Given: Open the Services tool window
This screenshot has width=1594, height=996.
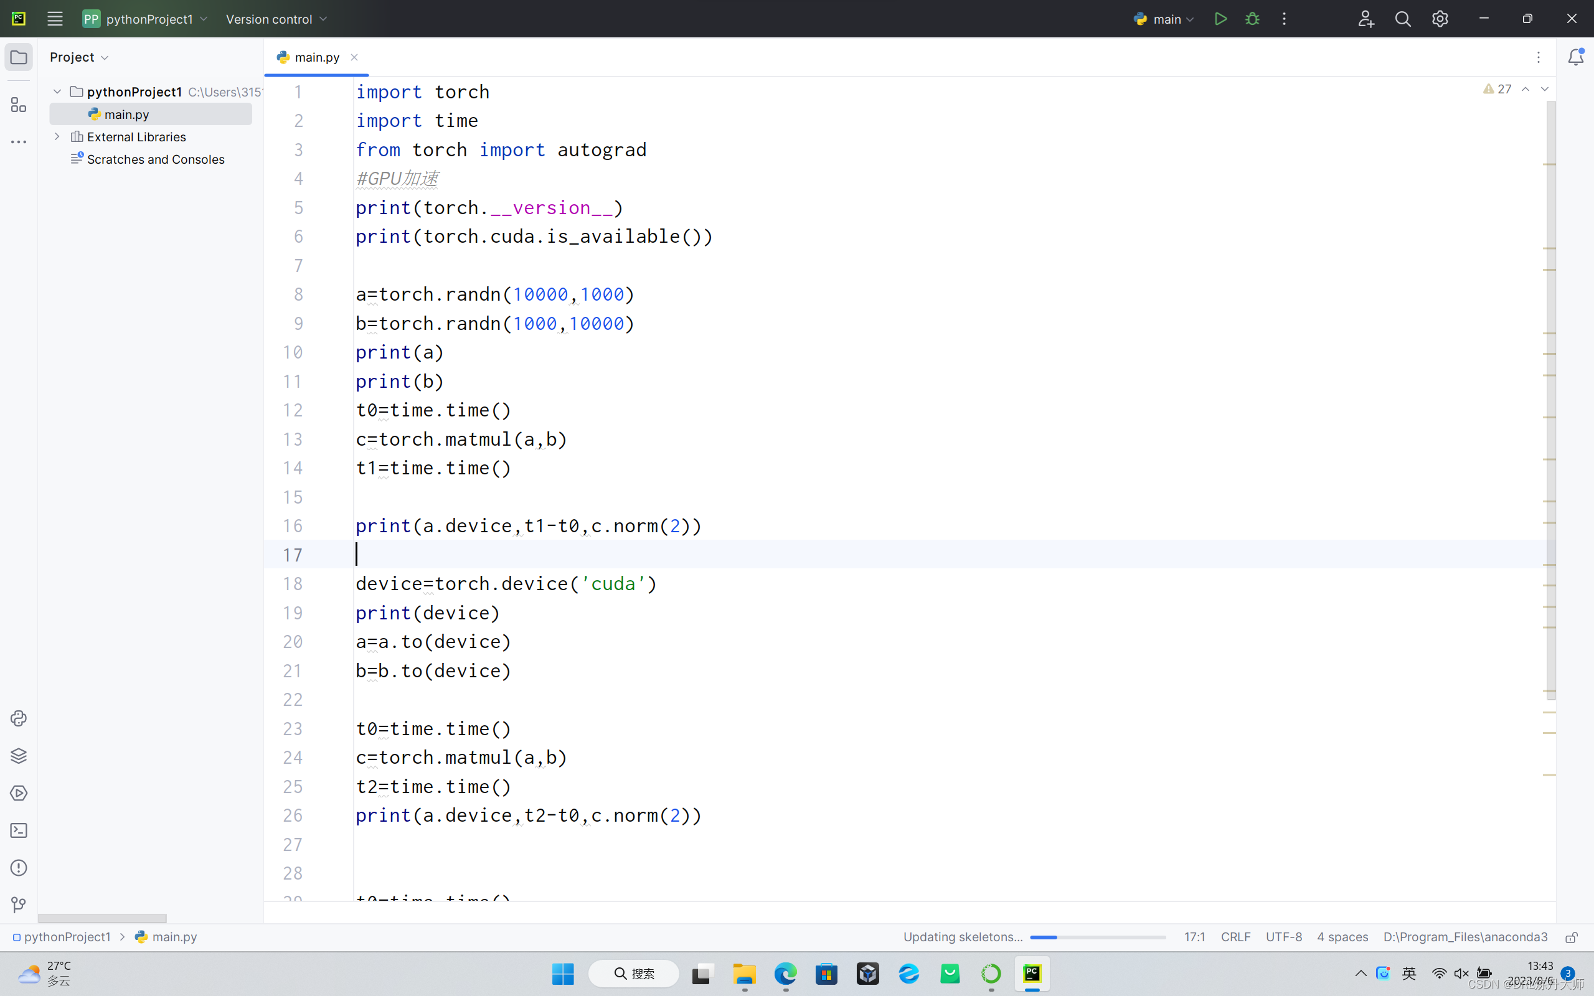Looking at the screenshot, I should click(x=19, y=793).
